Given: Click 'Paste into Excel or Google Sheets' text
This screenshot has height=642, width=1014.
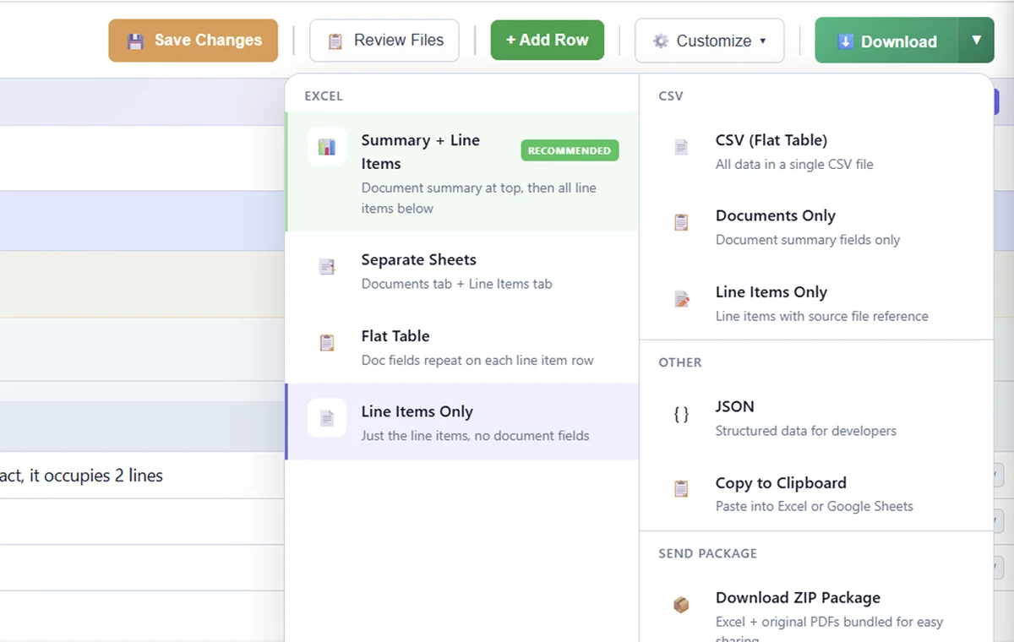Looking at the screenshot, I should click(815, 506).
